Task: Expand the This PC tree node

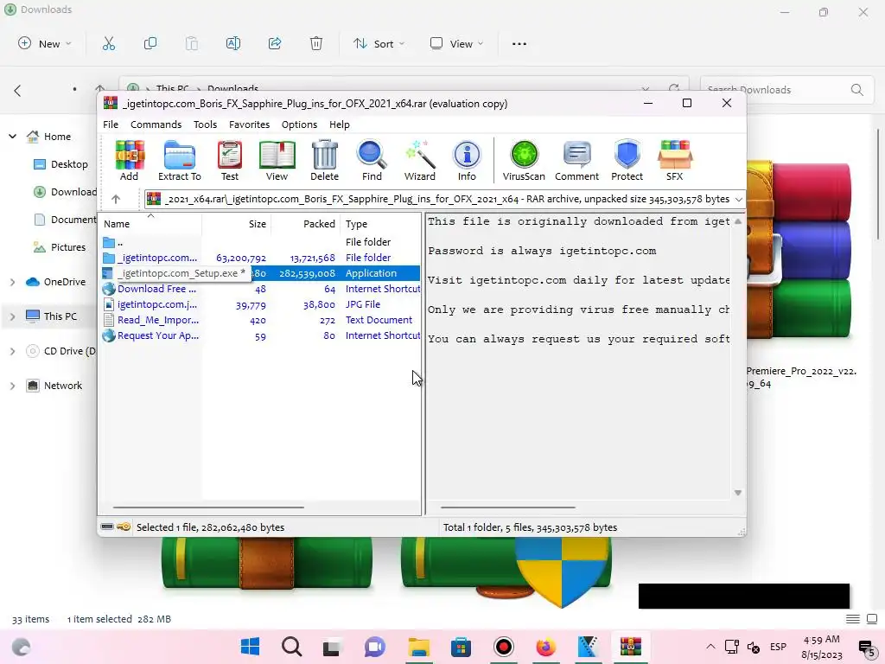Action: (x=12, y=316)
